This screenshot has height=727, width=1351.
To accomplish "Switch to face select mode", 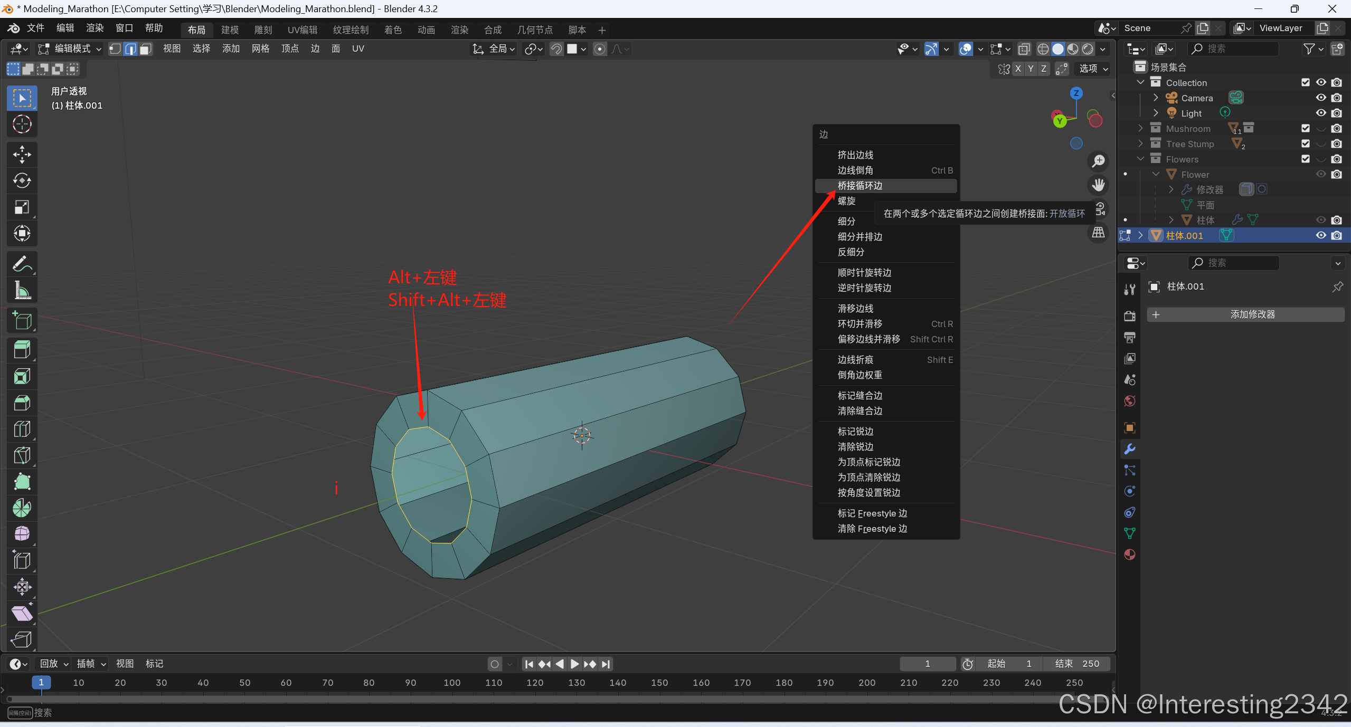I will point(146,49).
